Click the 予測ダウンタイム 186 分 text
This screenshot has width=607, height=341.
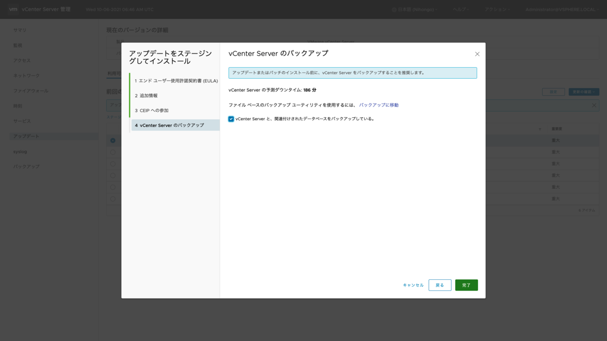(273, 90)
